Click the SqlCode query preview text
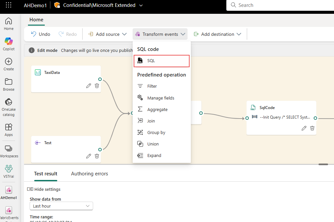Screen dimensions: 334x222 [285, 117]
